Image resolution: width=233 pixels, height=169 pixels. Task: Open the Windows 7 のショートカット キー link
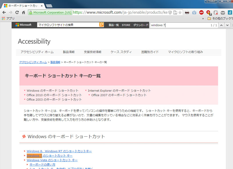[x=50, y=156]
